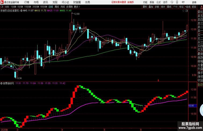Click the mobile phone icon
The height and width of the screenshot is (131, 203).
(177, 2)
